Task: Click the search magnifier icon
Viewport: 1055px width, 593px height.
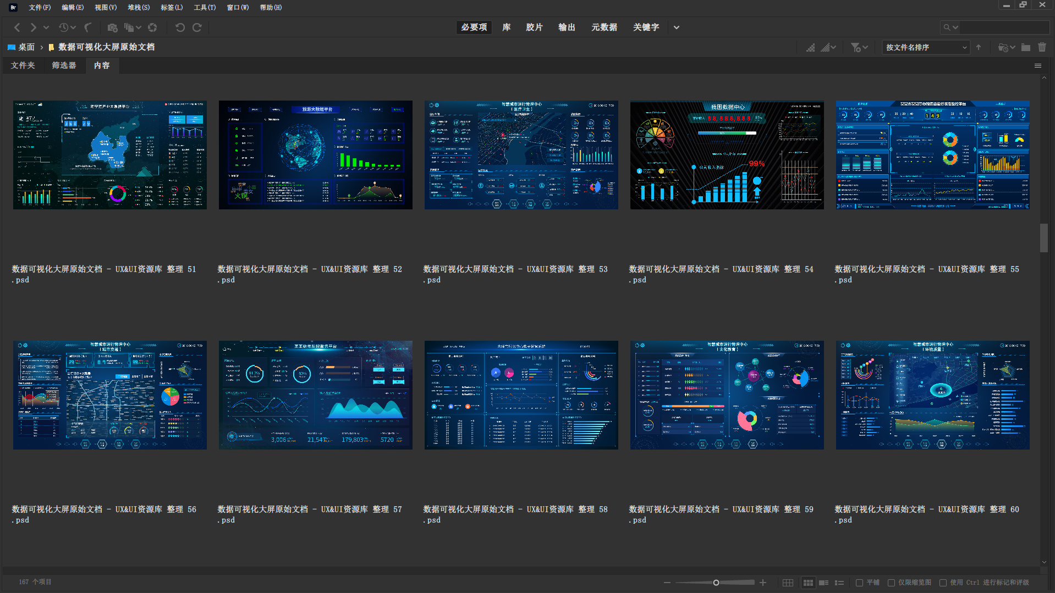Action: [x=947, y=27]
